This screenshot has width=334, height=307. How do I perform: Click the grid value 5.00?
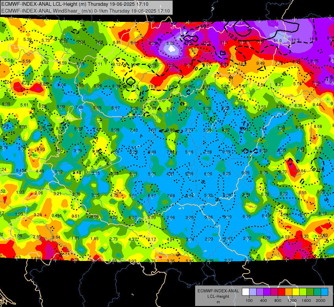pos(10,39)
